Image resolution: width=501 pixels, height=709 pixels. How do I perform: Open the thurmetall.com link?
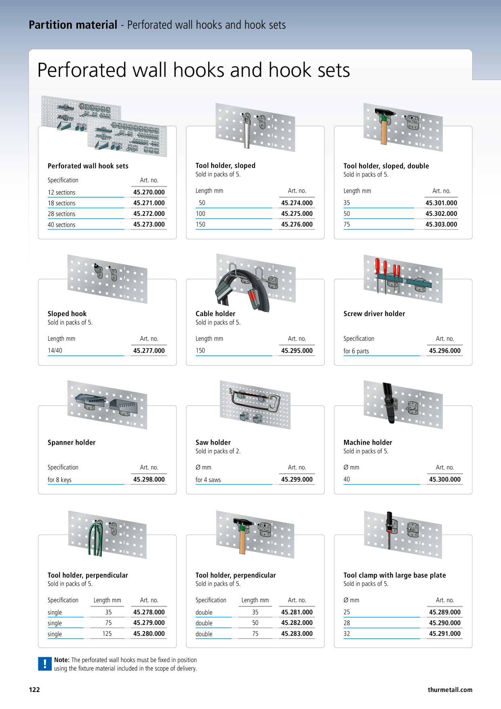pyautogui.click(x=450, y=690)
